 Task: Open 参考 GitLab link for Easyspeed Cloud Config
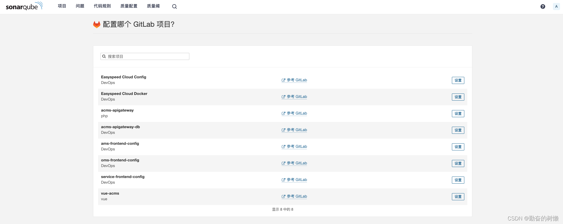[x=294, y=80]
